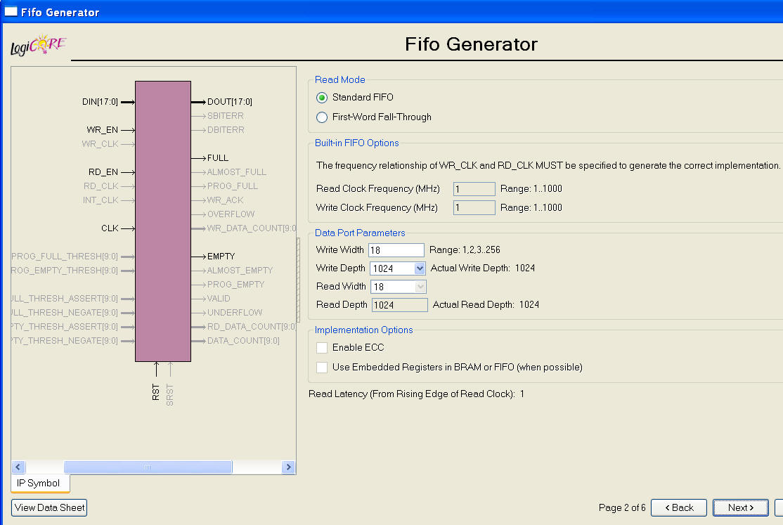Open View Data Sheet
Image resolution: width=783 pixels, height=525 pixels.
(49, 507)
